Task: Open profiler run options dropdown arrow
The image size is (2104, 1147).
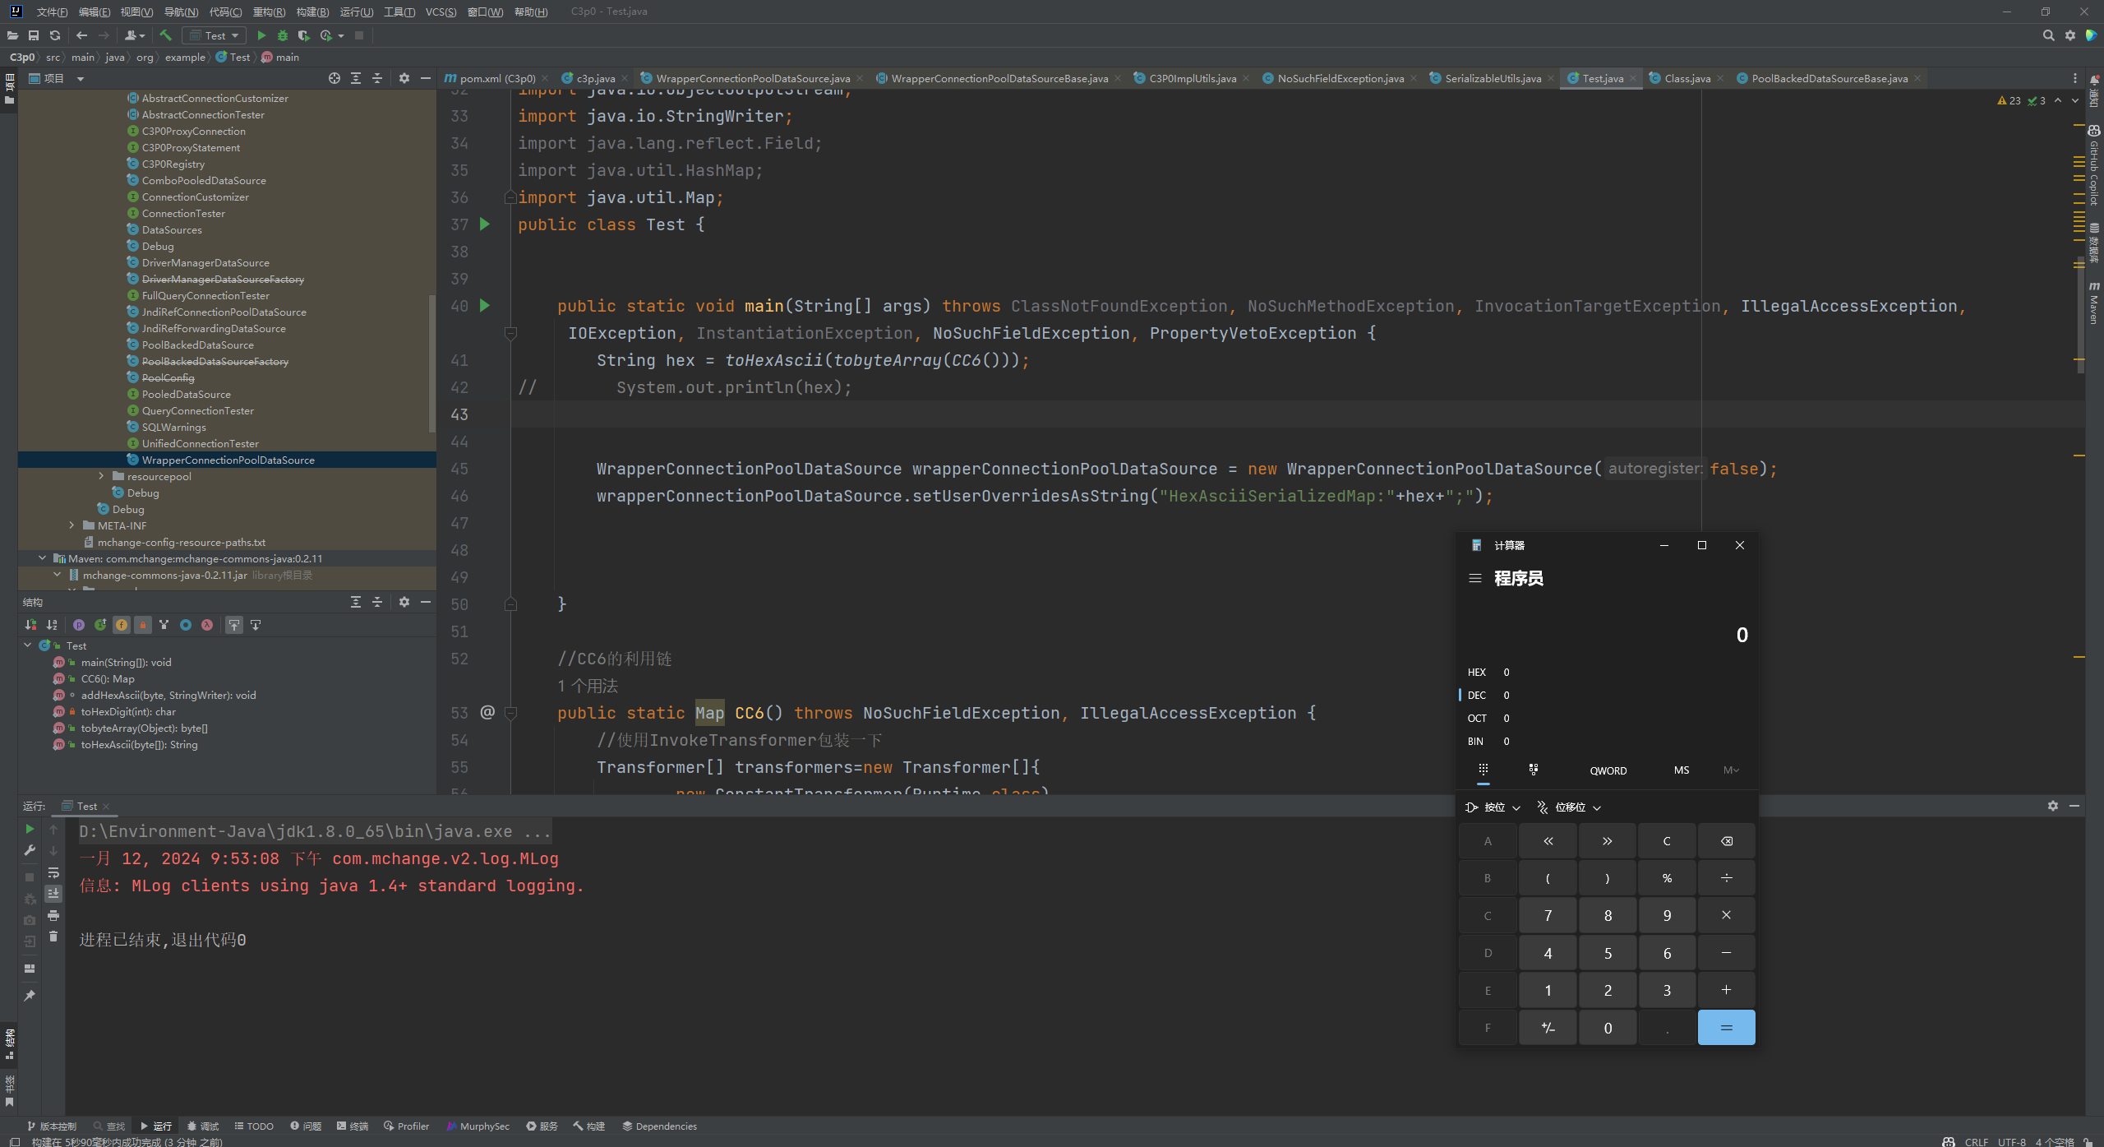Action: (x=341, y=35)
